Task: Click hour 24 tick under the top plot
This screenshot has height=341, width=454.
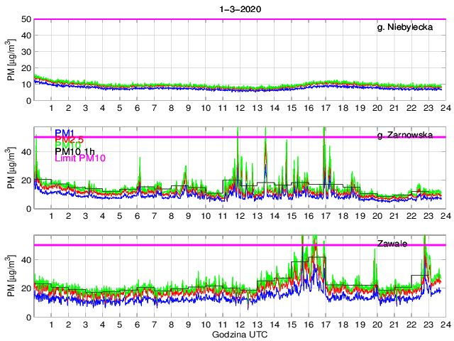Action: coord(445,109)
